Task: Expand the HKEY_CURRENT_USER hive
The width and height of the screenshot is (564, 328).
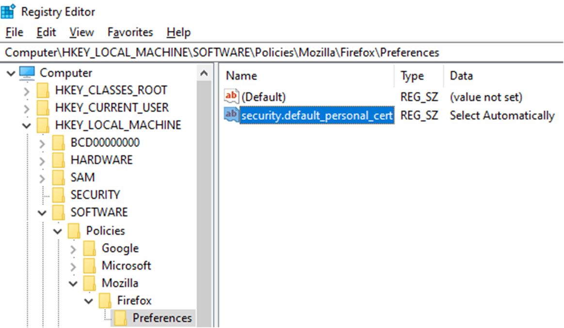Action: click(27, 109)
